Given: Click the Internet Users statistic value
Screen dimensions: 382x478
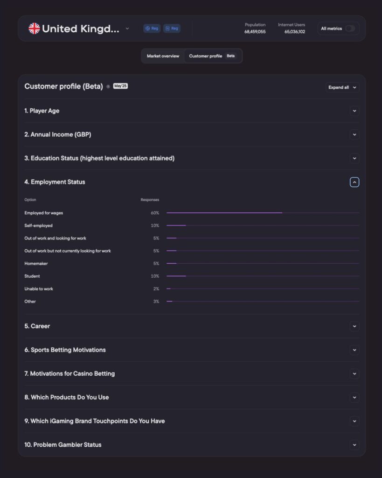Looking at the screenshot, I should 295,32.
